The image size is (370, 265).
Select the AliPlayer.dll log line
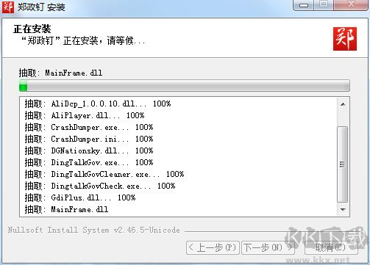point(85,115)
